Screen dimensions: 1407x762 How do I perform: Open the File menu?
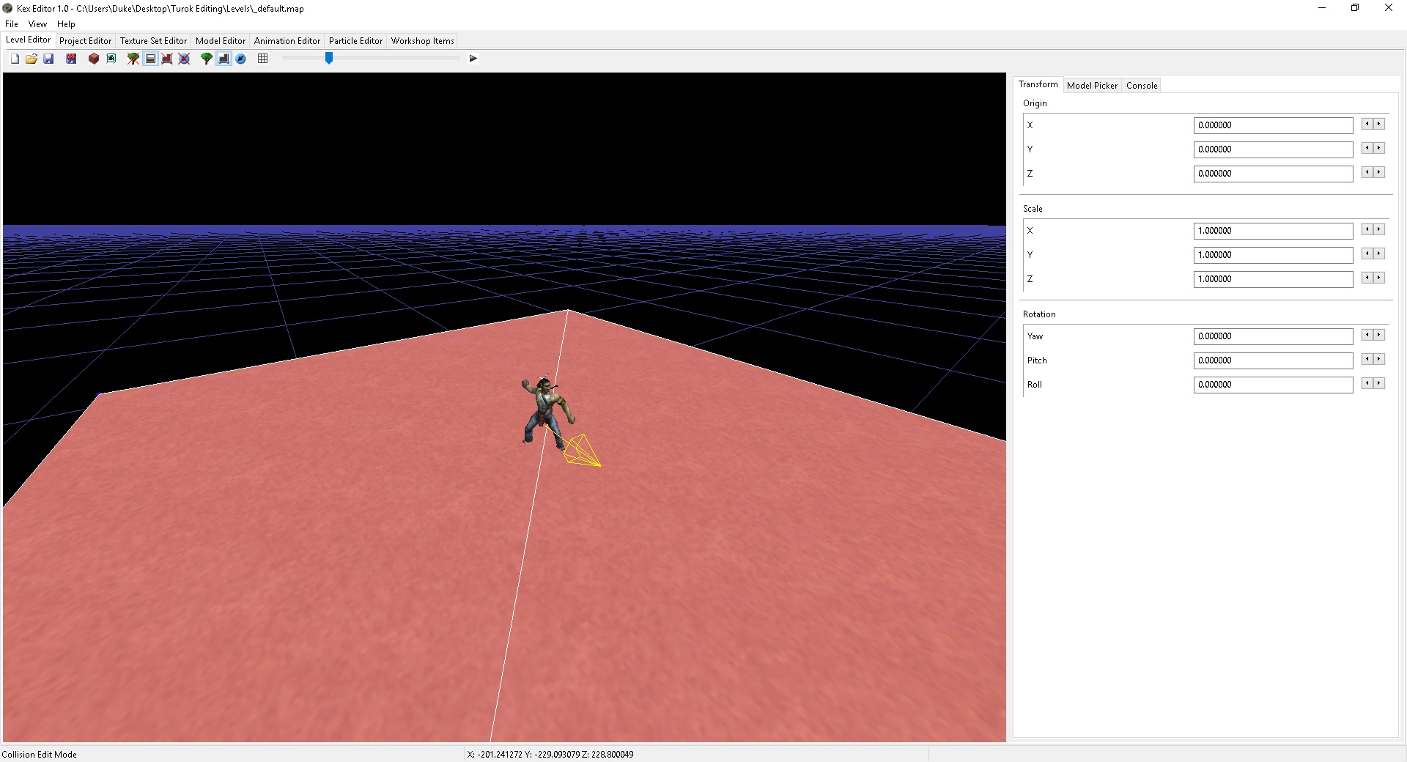tap(12, 24)
